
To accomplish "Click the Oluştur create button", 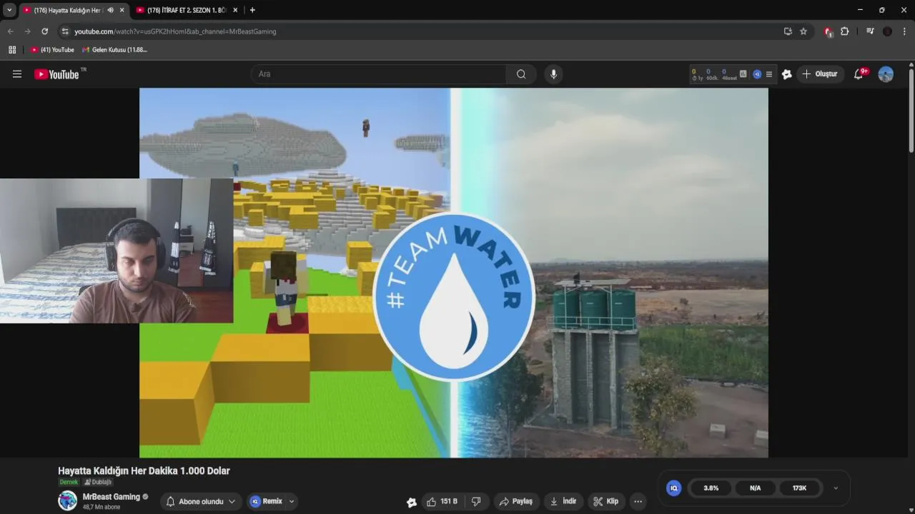I will (x=820, y=74).
